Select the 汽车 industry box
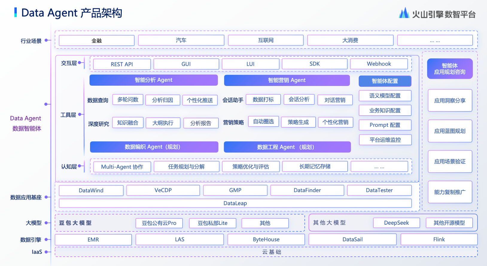This screenshot has width=487, height=266. [181, 40]
